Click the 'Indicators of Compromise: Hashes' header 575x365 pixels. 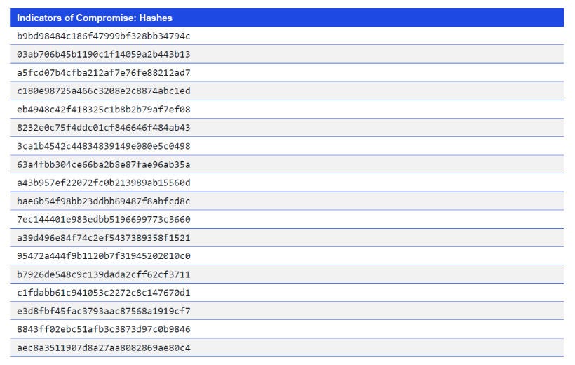point(95,18)
